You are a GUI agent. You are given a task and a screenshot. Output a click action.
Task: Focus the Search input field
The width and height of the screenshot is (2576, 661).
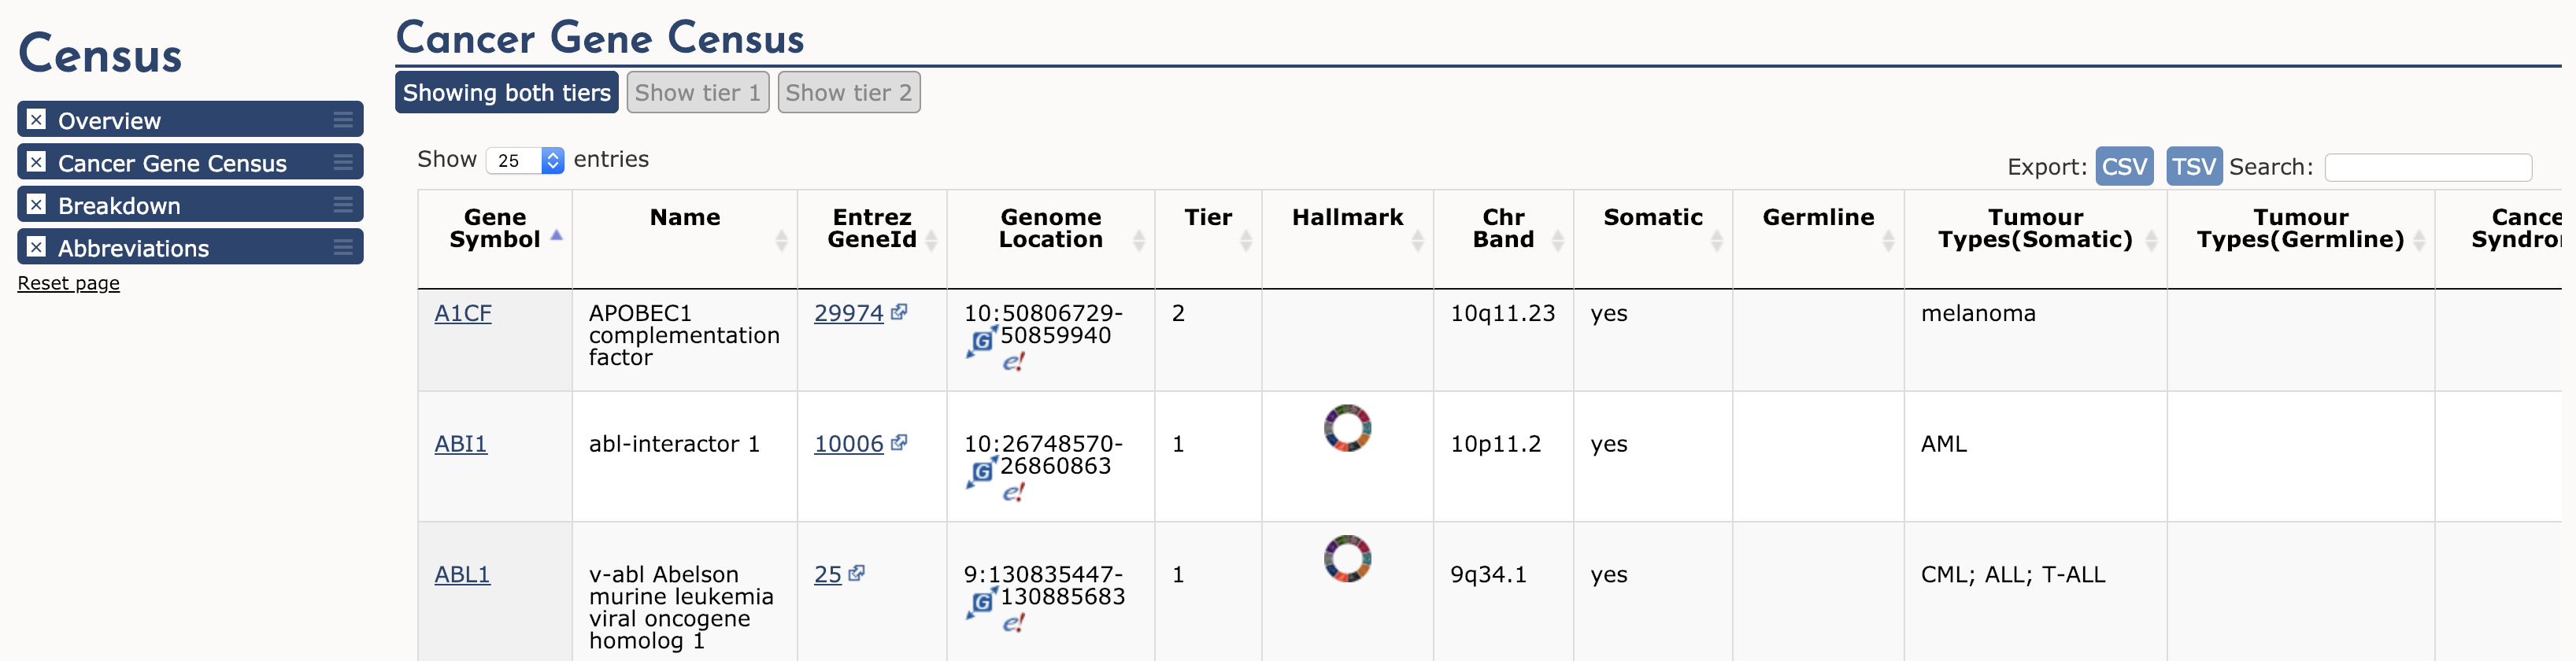coord(2428,167)
